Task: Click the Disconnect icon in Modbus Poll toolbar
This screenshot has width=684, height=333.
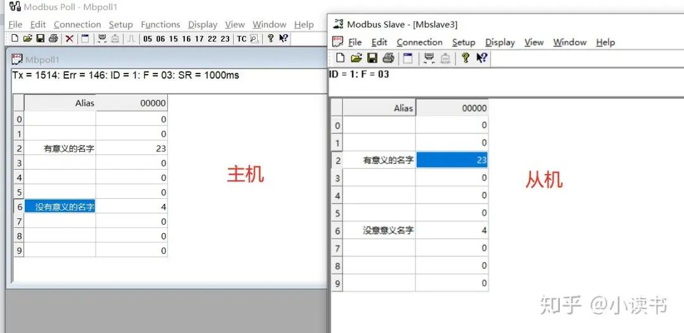Action: (x=115, y=39)
